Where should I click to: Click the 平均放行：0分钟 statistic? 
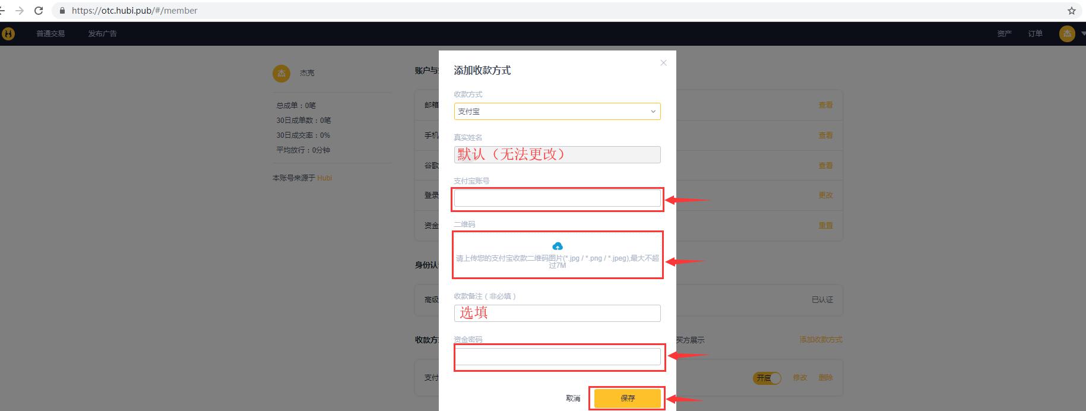303,150
